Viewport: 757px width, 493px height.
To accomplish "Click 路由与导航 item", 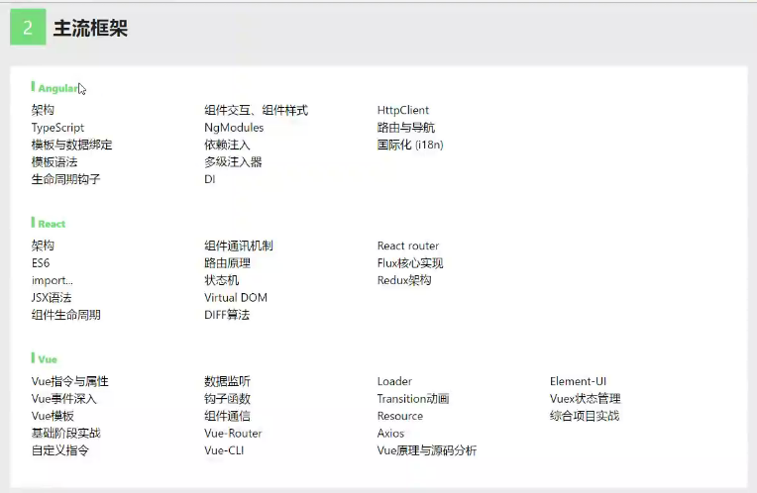I will [406, 128].
